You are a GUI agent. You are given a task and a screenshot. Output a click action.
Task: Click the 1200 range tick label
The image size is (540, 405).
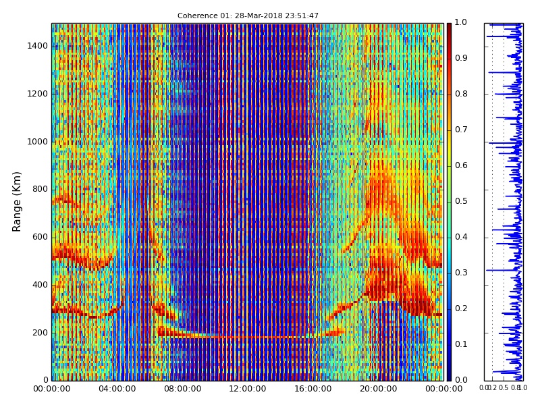click(38, 94)
